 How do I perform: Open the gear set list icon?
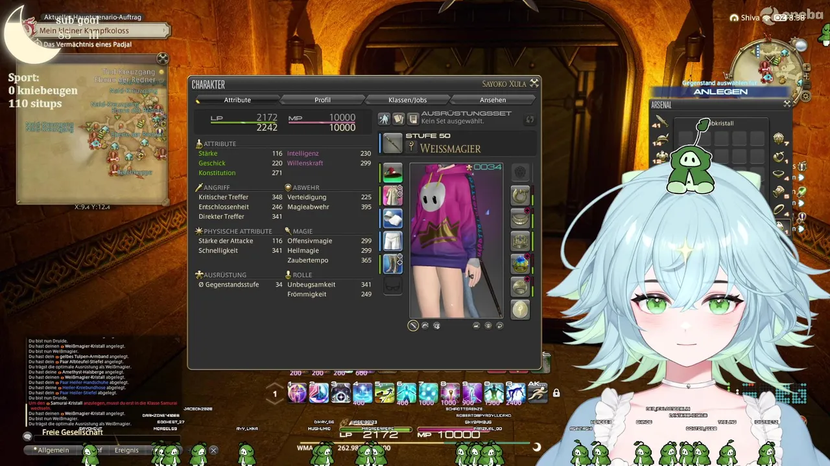coord(412,119)
